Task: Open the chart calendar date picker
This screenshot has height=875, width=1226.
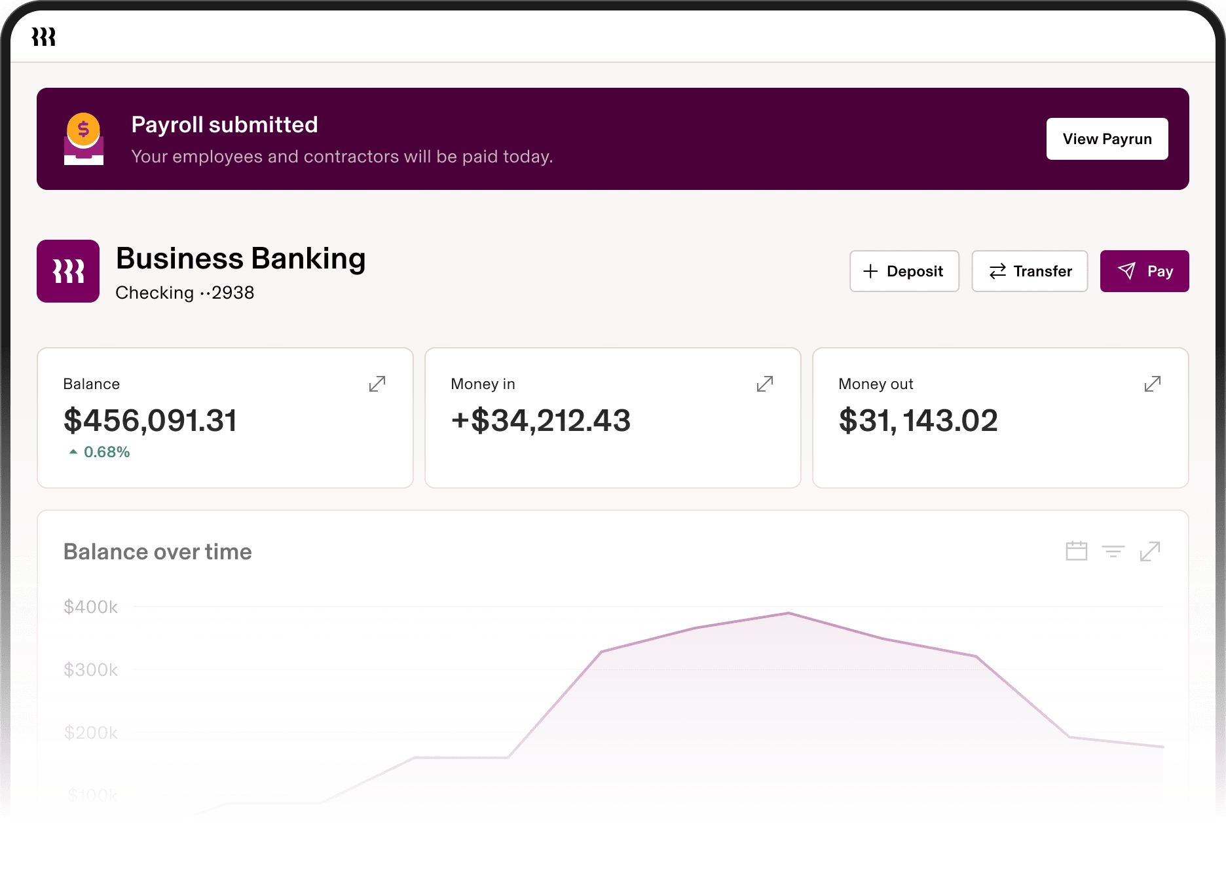Action: click(x=1077, y=551)
